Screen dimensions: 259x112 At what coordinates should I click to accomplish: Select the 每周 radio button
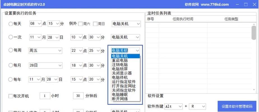11,50
